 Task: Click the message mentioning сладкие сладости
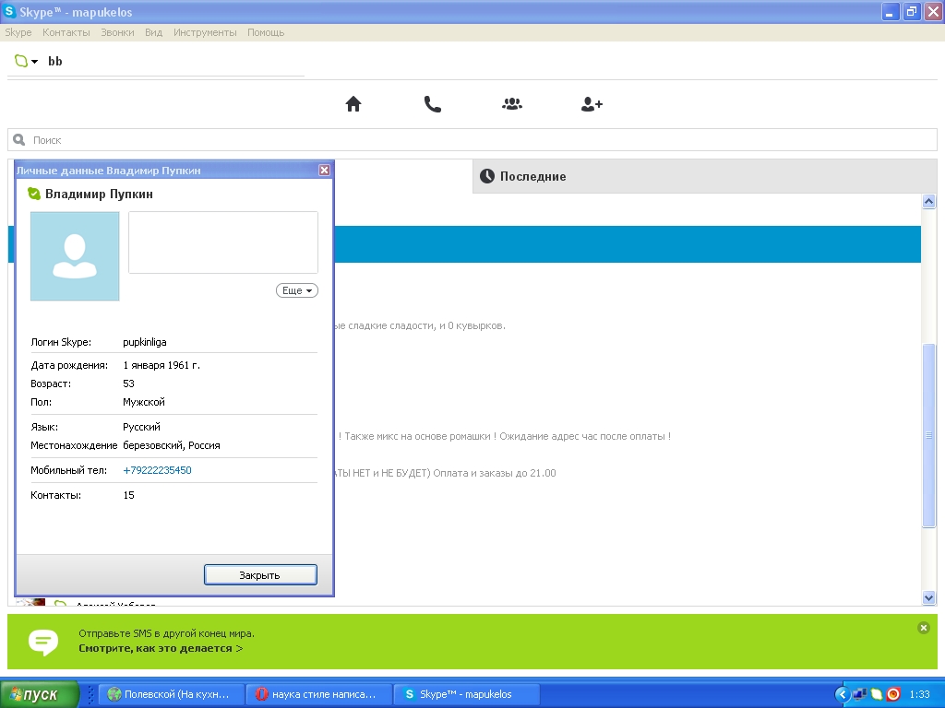tap(420, 325)
